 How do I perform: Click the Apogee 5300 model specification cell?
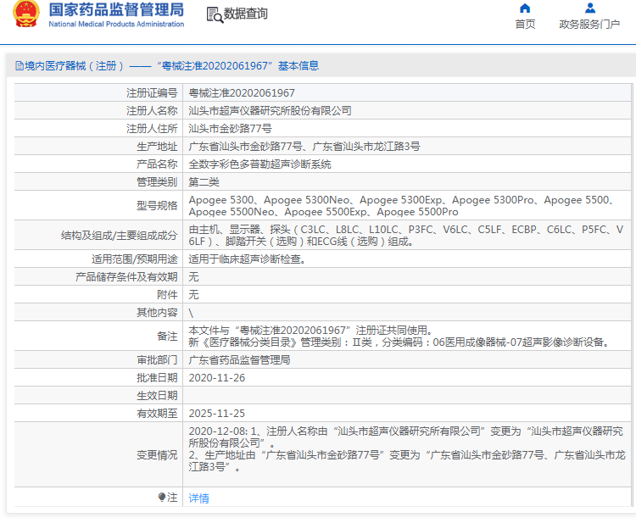tap(408, 205)
